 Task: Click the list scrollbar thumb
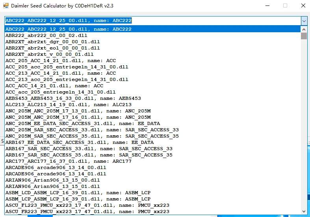304,36
